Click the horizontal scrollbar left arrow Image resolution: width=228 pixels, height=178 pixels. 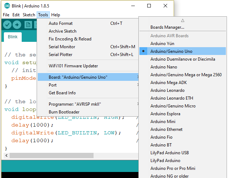(6, 156)
